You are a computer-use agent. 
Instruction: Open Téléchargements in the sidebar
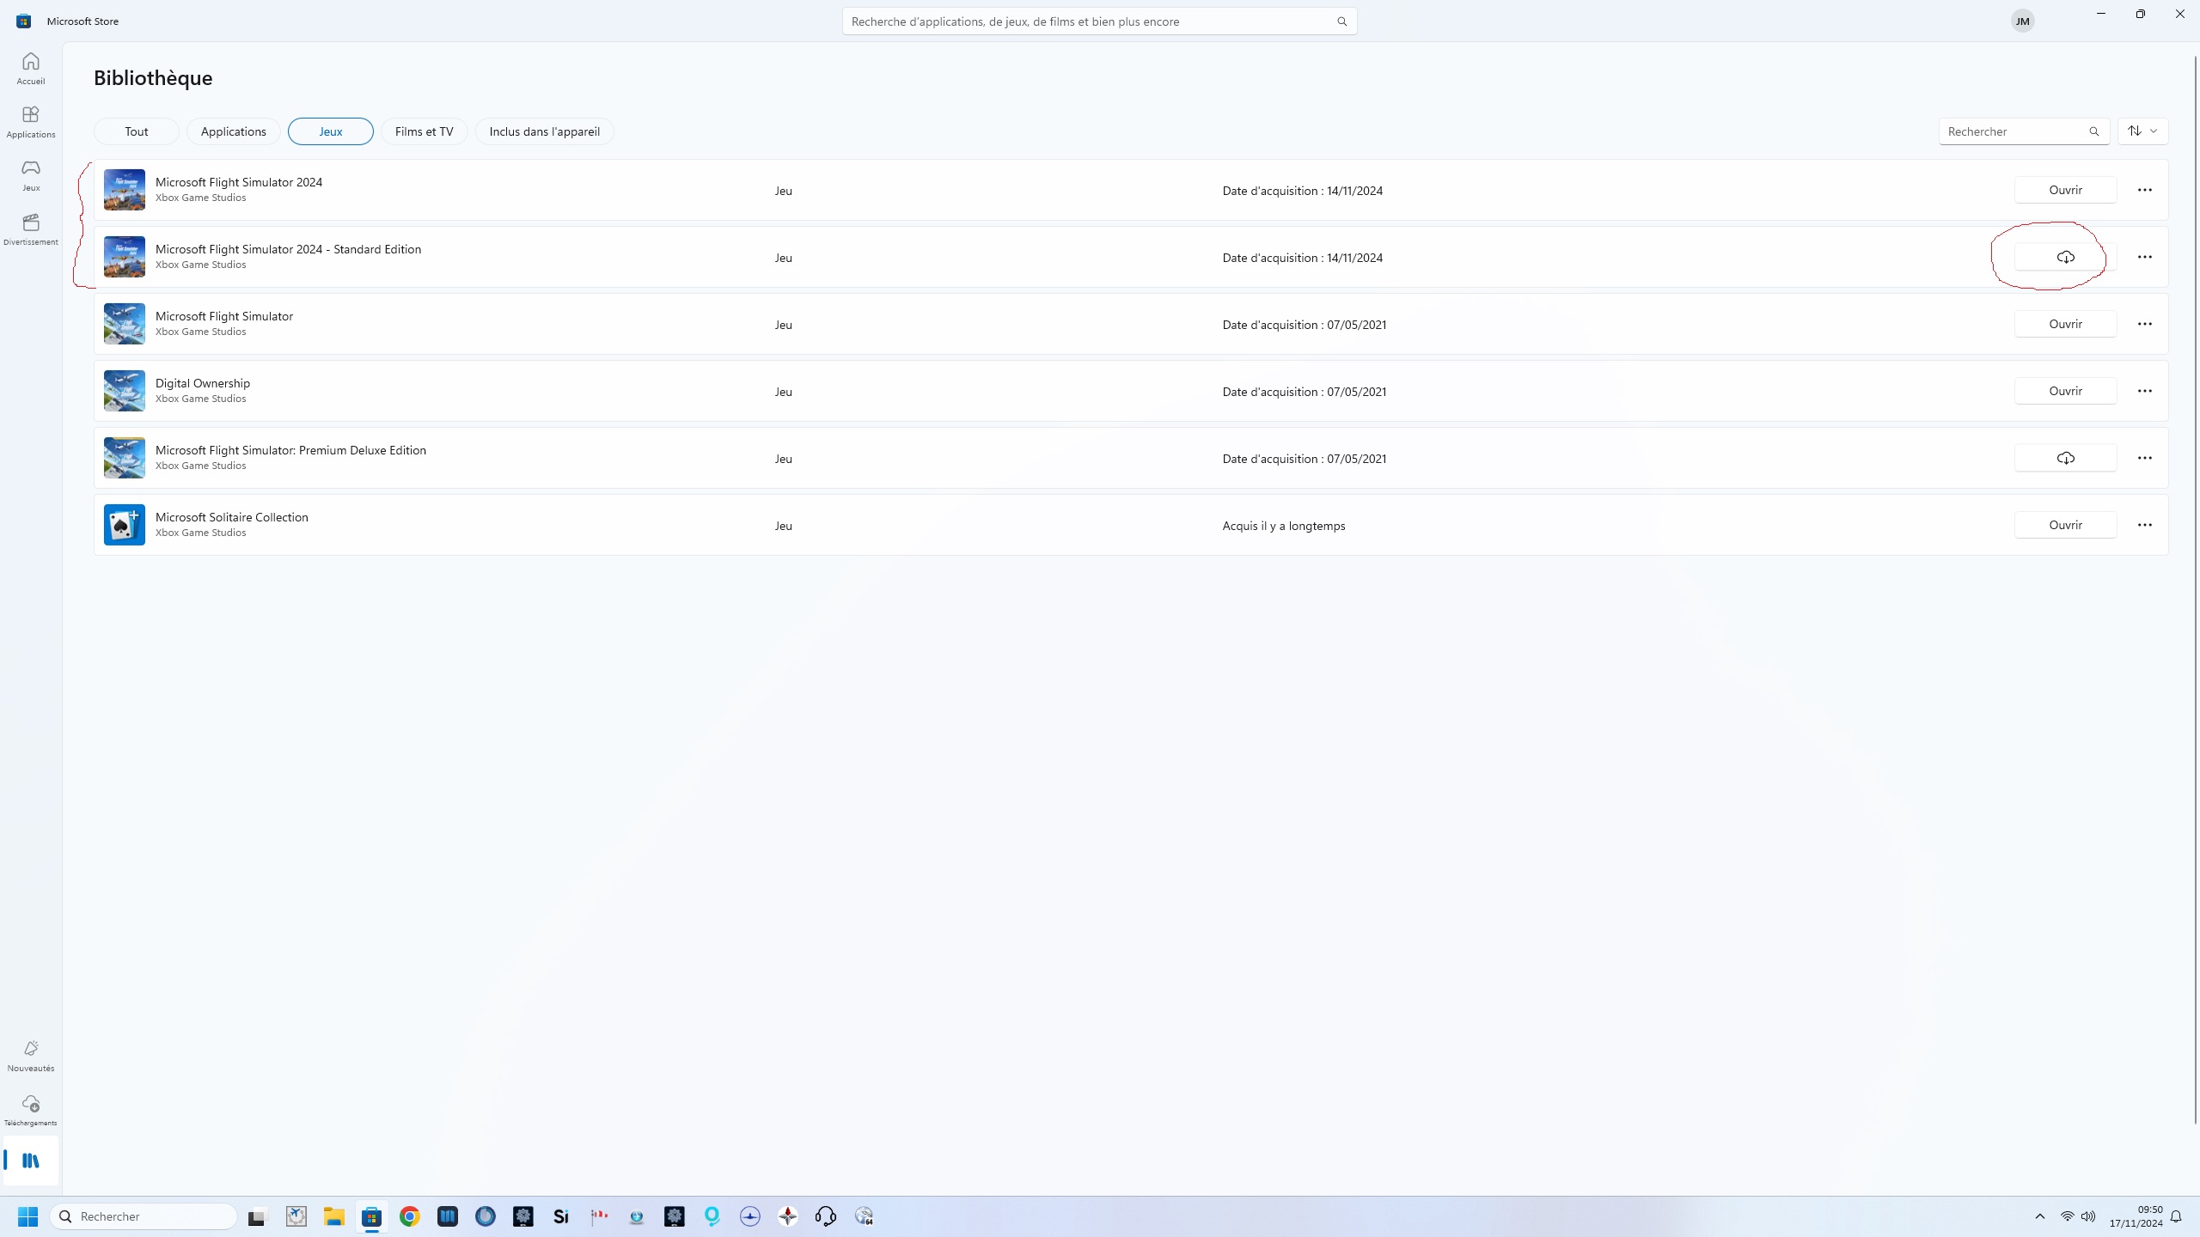pos(31,1110)
